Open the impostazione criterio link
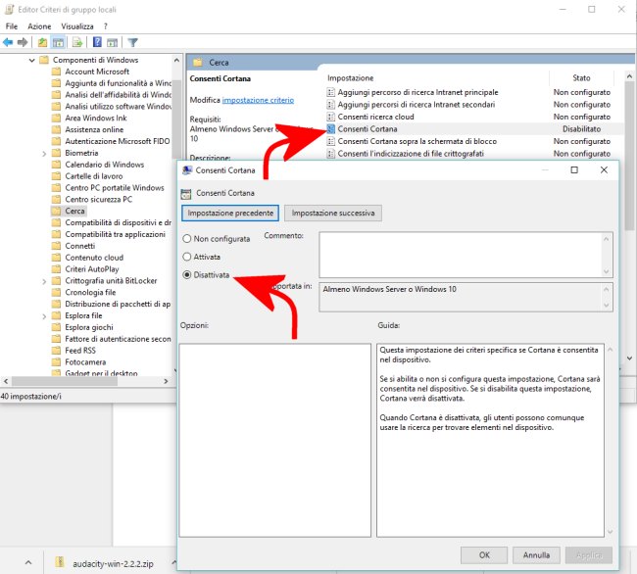This screenshot has width=637, height=574. click(x=258, y=100)
